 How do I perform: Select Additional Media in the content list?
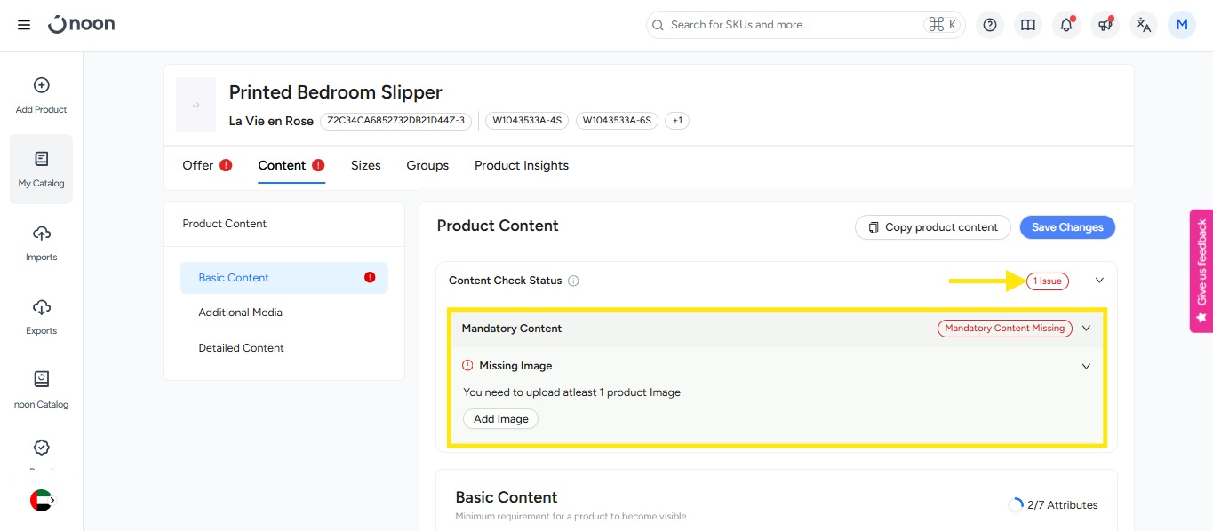[x=240, y=313]
